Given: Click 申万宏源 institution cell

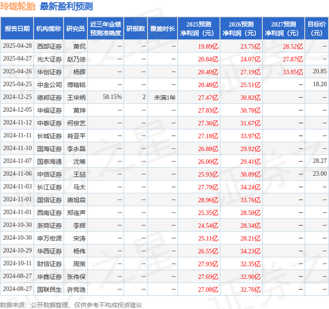Looking at the screenshot, I should click(49, 239).
